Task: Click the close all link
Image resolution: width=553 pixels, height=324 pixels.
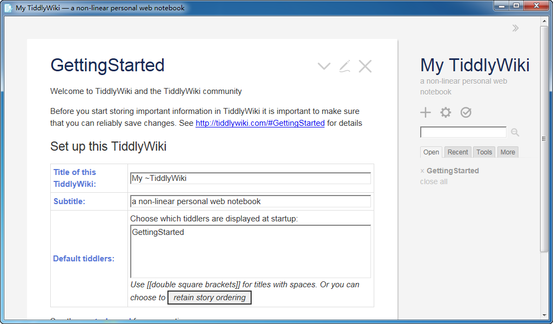Action: (x=434, y=181)
